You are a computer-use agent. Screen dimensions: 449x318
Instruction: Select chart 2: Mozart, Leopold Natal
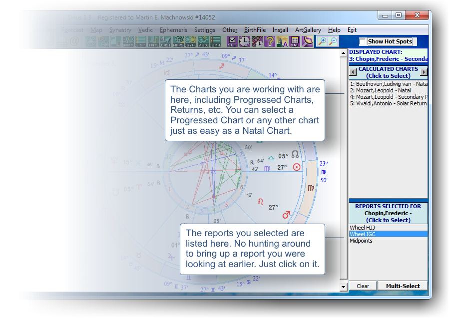[x=389, y=90]
